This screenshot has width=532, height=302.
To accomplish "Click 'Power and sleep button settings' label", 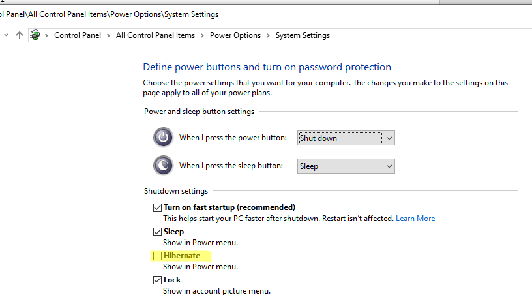I will point(199,112).
